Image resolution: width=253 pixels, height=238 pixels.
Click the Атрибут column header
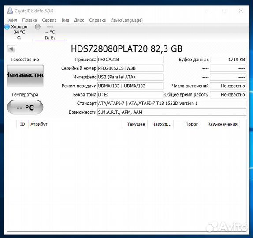coord(74,124)
